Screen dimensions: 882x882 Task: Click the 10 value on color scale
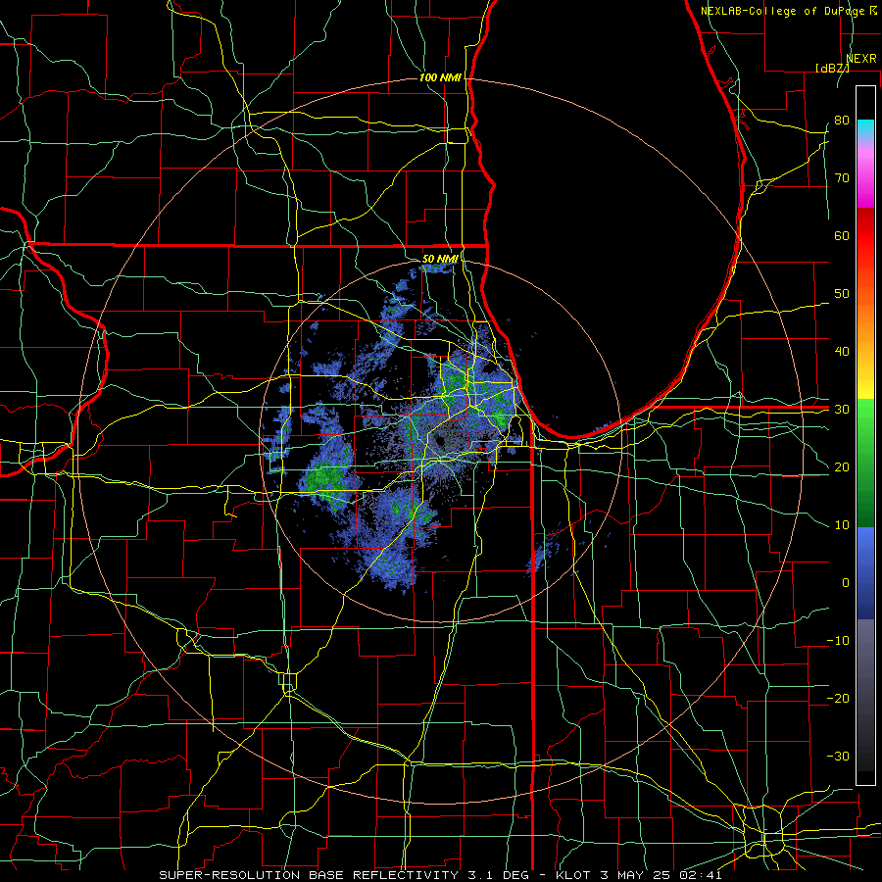[842, 525]
